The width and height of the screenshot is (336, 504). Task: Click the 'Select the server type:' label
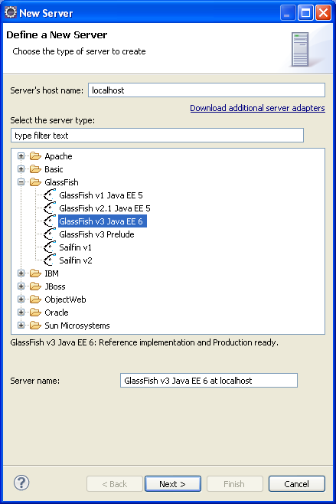coord(53,120)
